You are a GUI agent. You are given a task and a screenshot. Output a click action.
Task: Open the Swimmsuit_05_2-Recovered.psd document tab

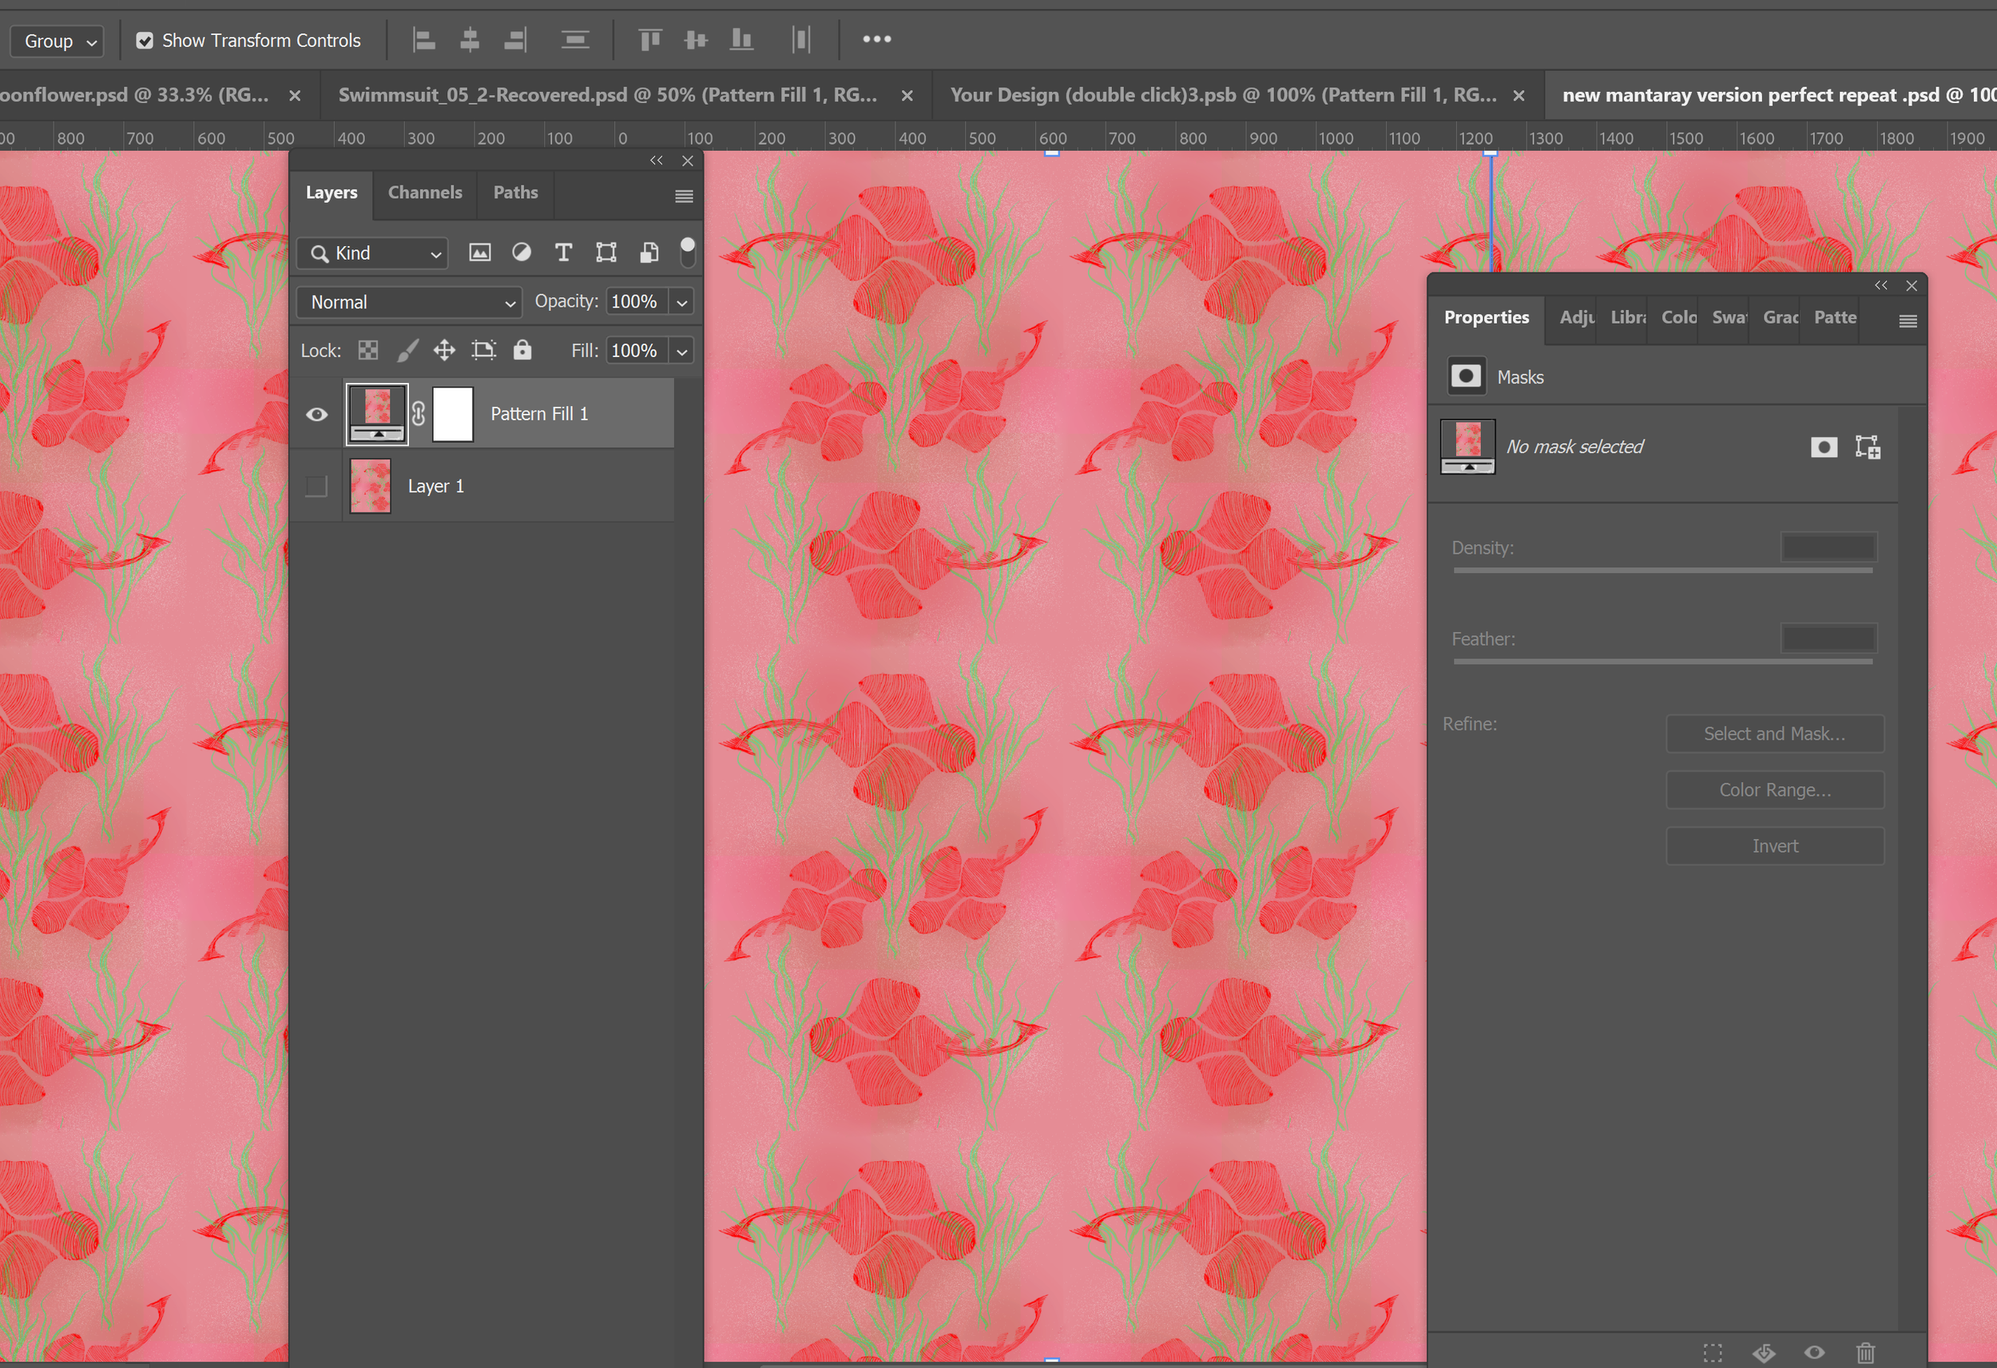click(x=606, y=95)
